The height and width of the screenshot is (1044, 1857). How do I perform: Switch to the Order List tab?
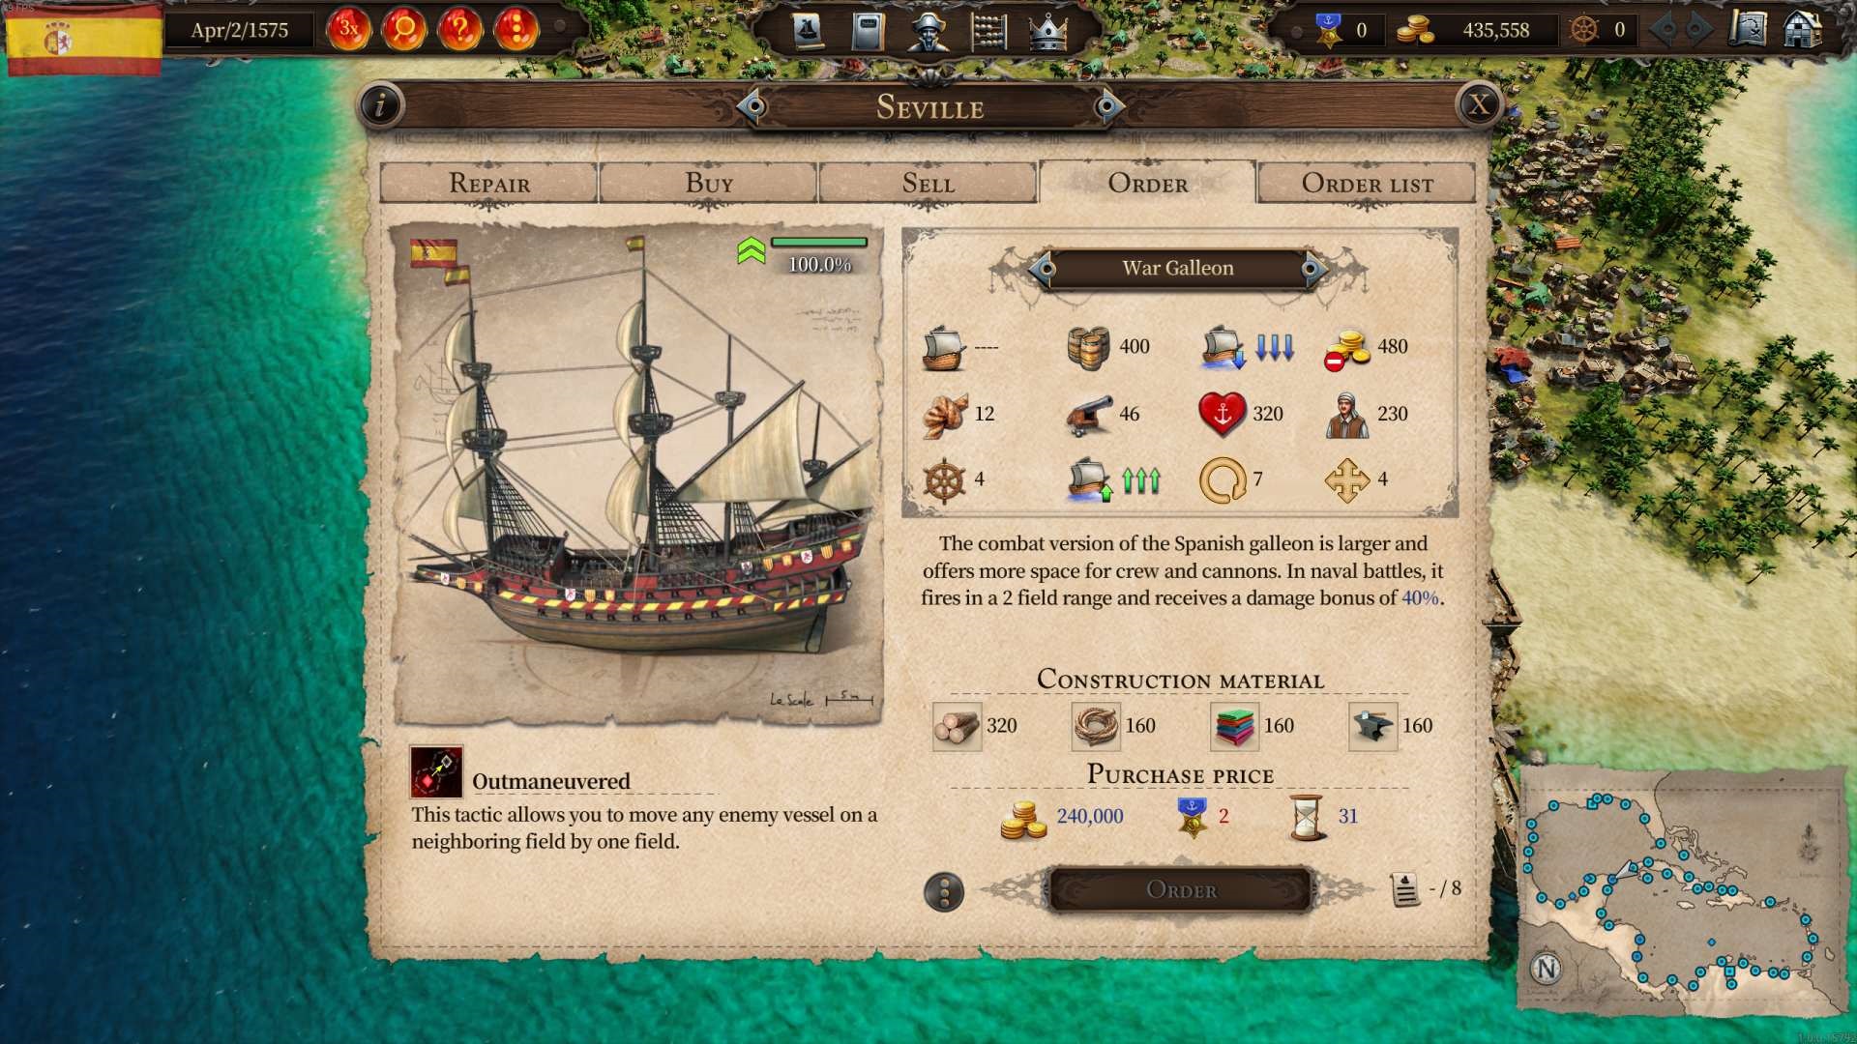1367,183
